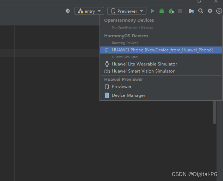Click the 'OpenHarmony Devices' header
The width and height of the screenshot is (223, 181).
[129, 20]
